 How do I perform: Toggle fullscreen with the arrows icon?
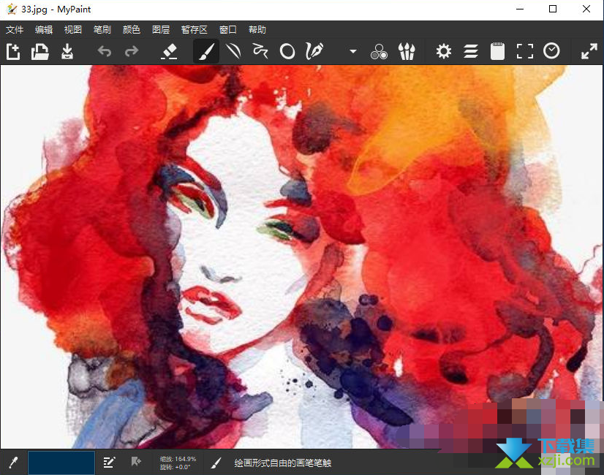click(589, 51)
